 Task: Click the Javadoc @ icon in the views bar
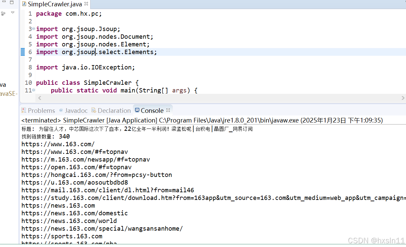pyautogui.click(x=61, y=110)
